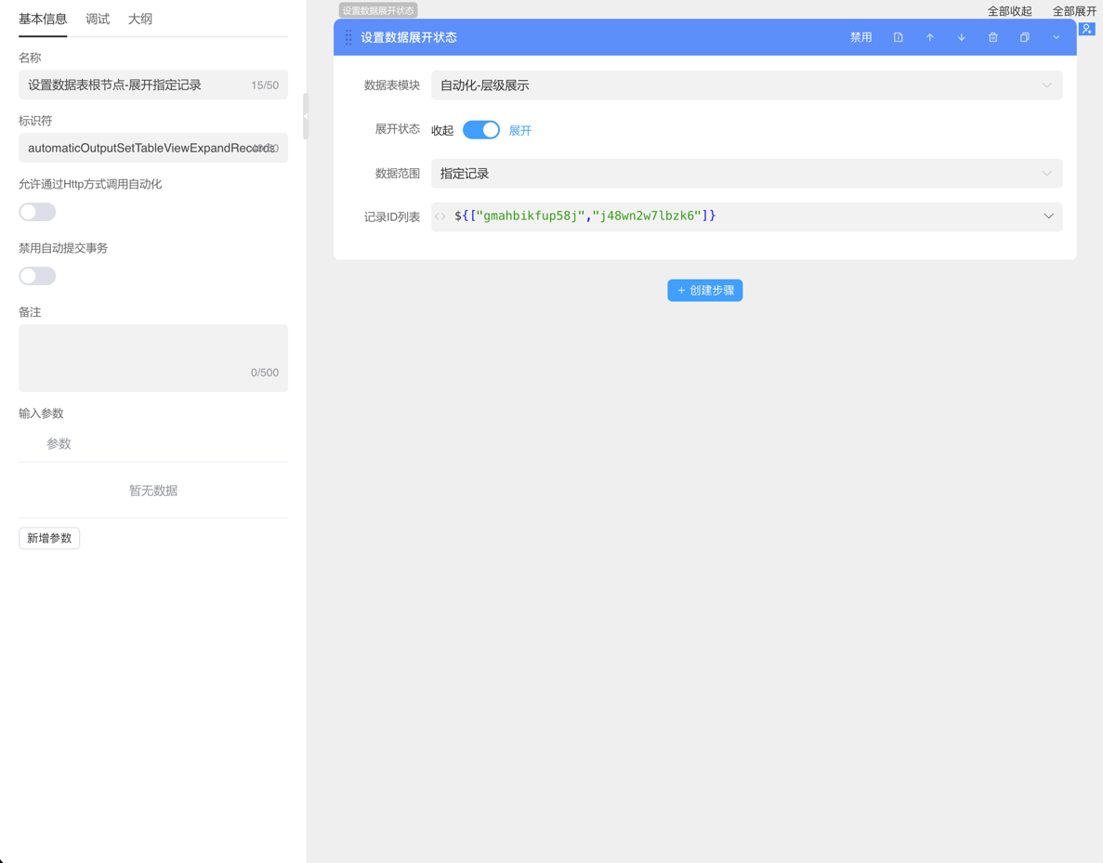Open the 数据范围 dropdown
The height and width of the screenshot is (863, 1103).
pyautogui.click(x=745, y=174)
